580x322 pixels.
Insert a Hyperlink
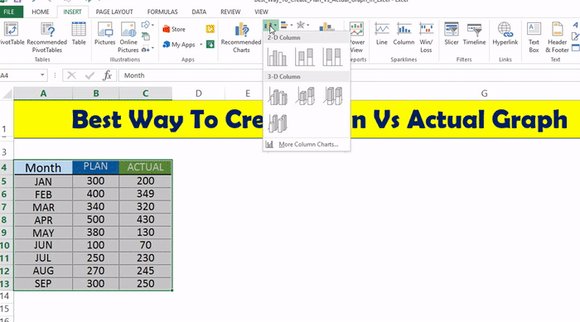tap(505, 34)
